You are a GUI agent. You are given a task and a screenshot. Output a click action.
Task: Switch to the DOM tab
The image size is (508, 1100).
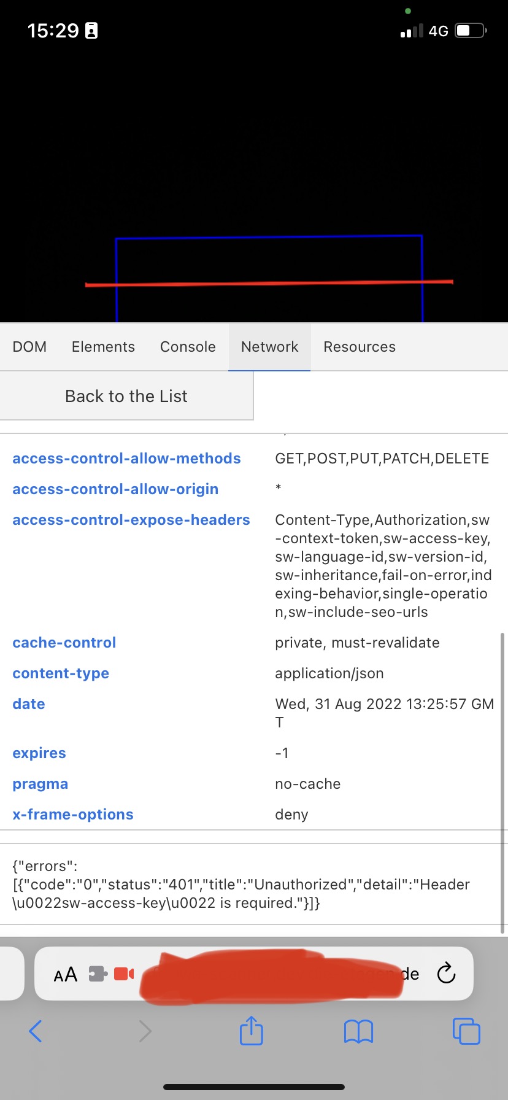(29, 347)
